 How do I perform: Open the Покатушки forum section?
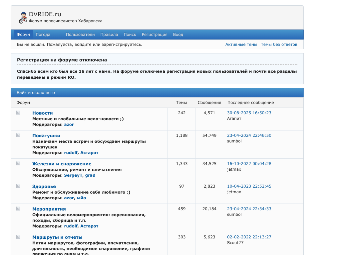point(46,135)
